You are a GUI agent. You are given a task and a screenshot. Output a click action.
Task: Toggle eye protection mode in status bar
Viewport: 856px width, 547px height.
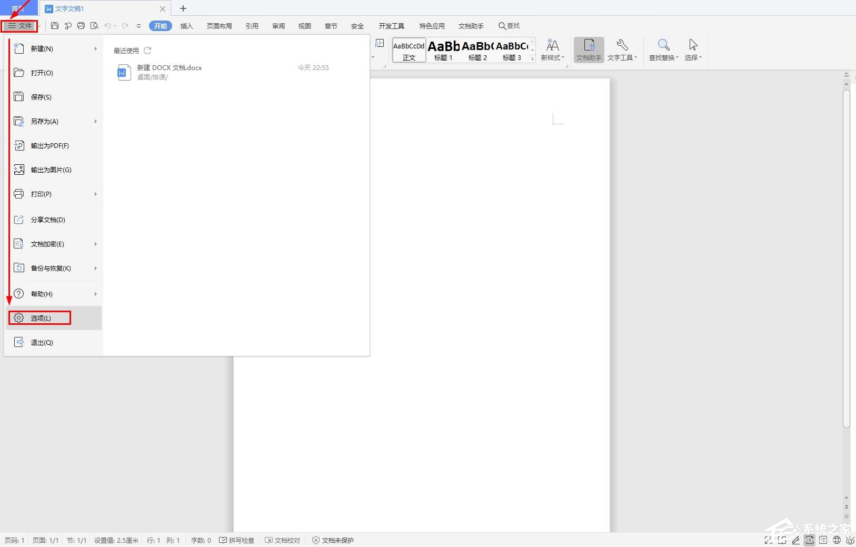[x=850, y=540]
